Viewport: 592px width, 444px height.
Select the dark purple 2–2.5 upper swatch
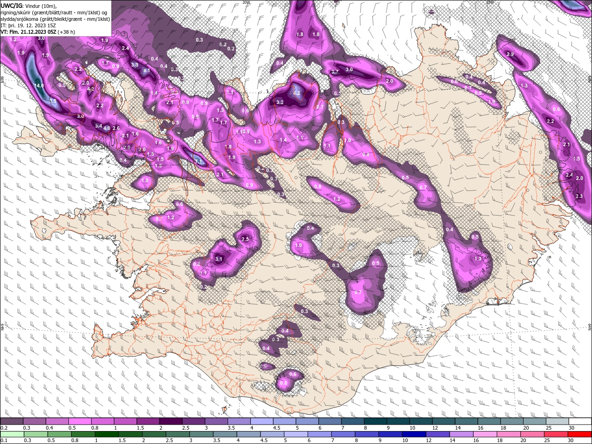(170, 421)
